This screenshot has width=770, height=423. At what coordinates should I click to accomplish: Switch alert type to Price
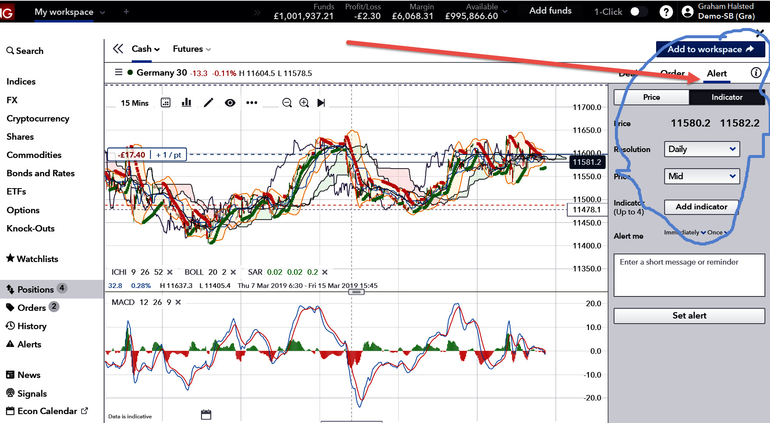[x=651, y=97]
